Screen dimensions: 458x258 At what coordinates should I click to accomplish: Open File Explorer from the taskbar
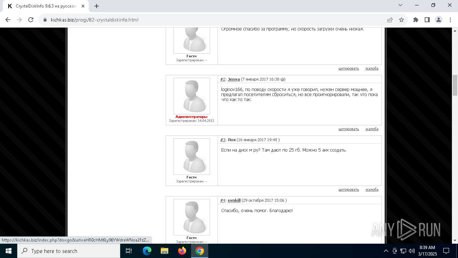point(165,251)
